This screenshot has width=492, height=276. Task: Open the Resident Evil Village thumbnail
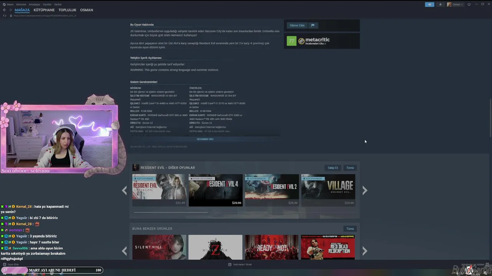tap(328, 187)
